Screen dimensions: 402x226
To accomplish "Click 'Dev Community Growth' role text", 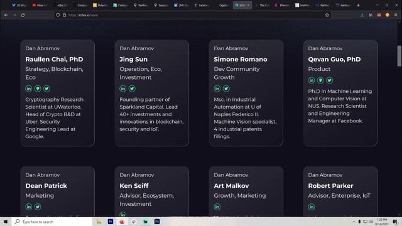I will [237, 73].
